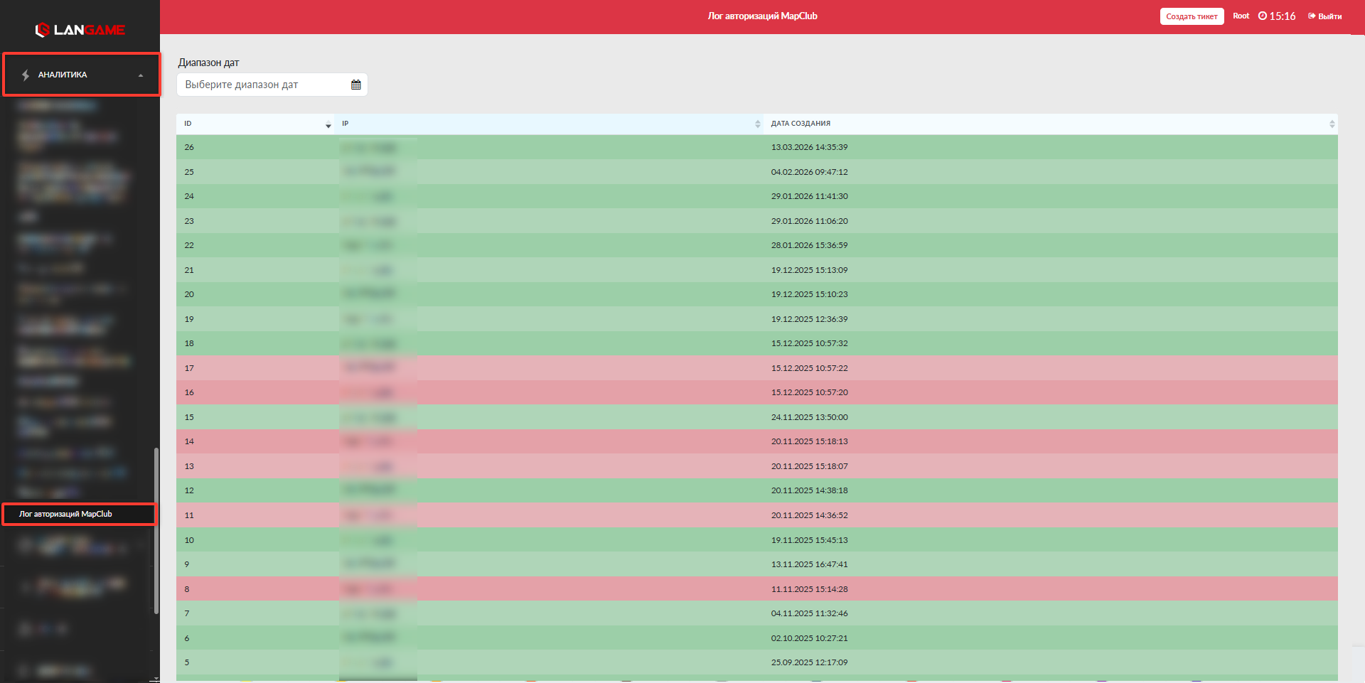1365x683 pixels.
Task: Select ID cell 10
Action: (189, 540)
